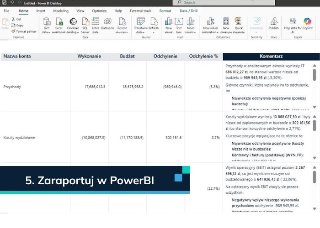
Task: Open the Help tab
Action: (118, 11)
